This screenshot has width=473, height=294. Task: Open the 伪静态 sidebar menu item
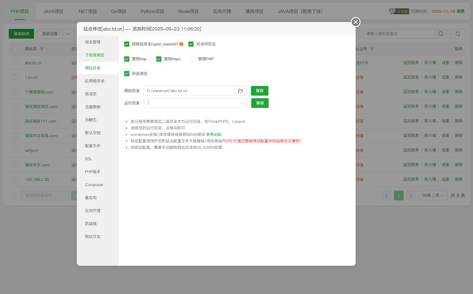click(x=91, y=120)
